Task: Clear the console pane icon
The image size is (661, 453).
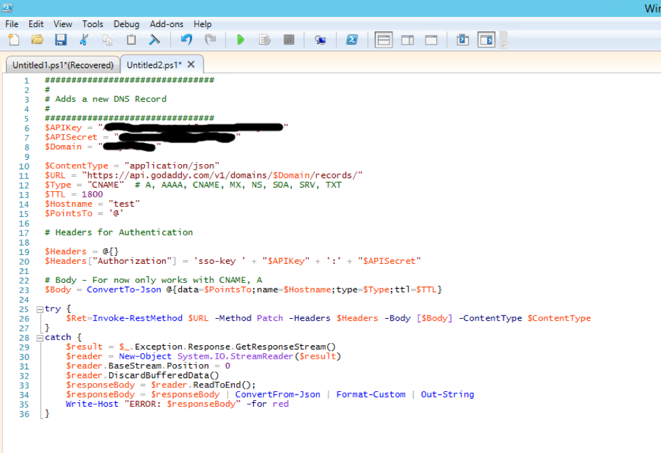Action: coord(155,40)
